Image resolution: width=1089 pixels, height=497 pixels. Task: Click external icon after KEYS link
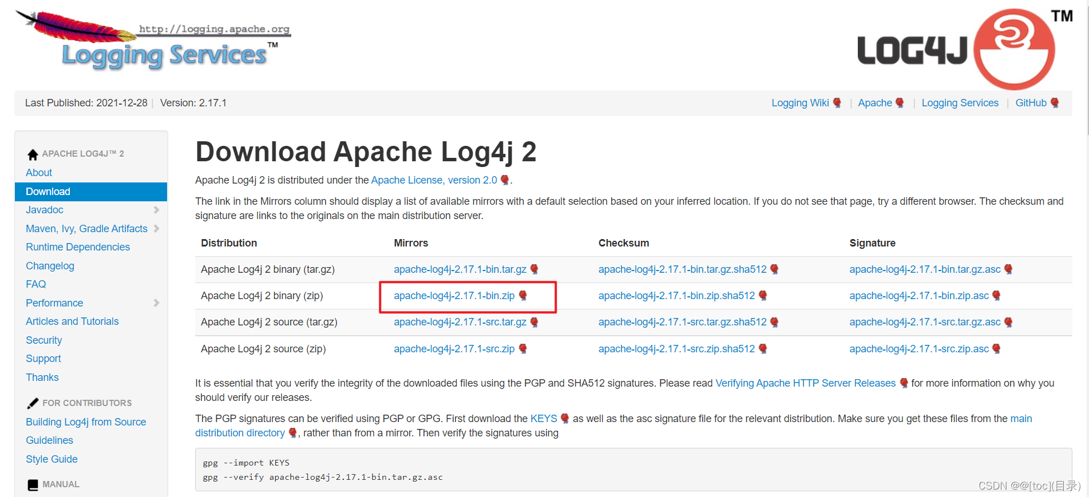point(565,419)
